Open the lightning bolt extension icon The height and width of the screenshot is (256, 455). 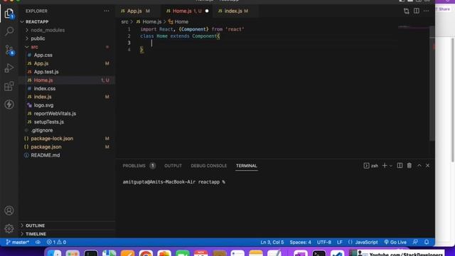9,105
